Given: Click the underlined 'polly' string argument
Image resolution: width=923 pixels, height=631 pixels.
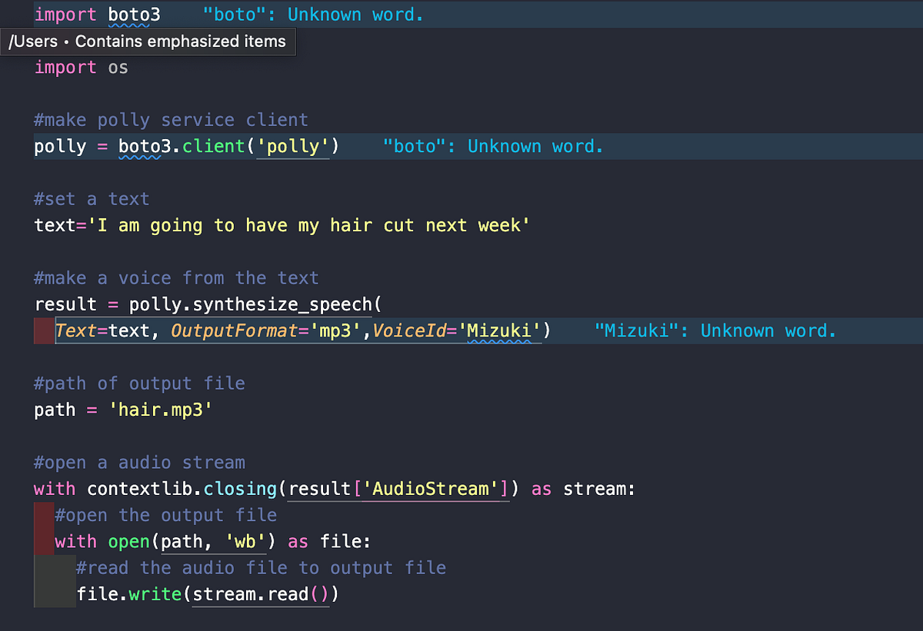Looking at the screenshot, I should [292, 146].
